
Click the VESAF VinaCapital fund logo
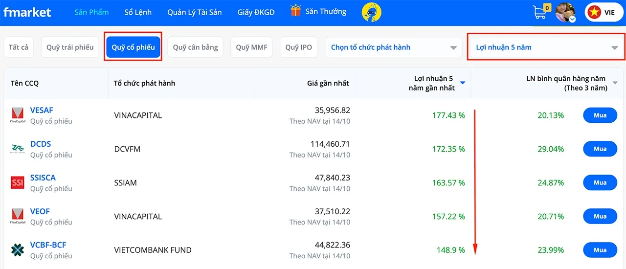pyautogui.click(x=18, y=115)
